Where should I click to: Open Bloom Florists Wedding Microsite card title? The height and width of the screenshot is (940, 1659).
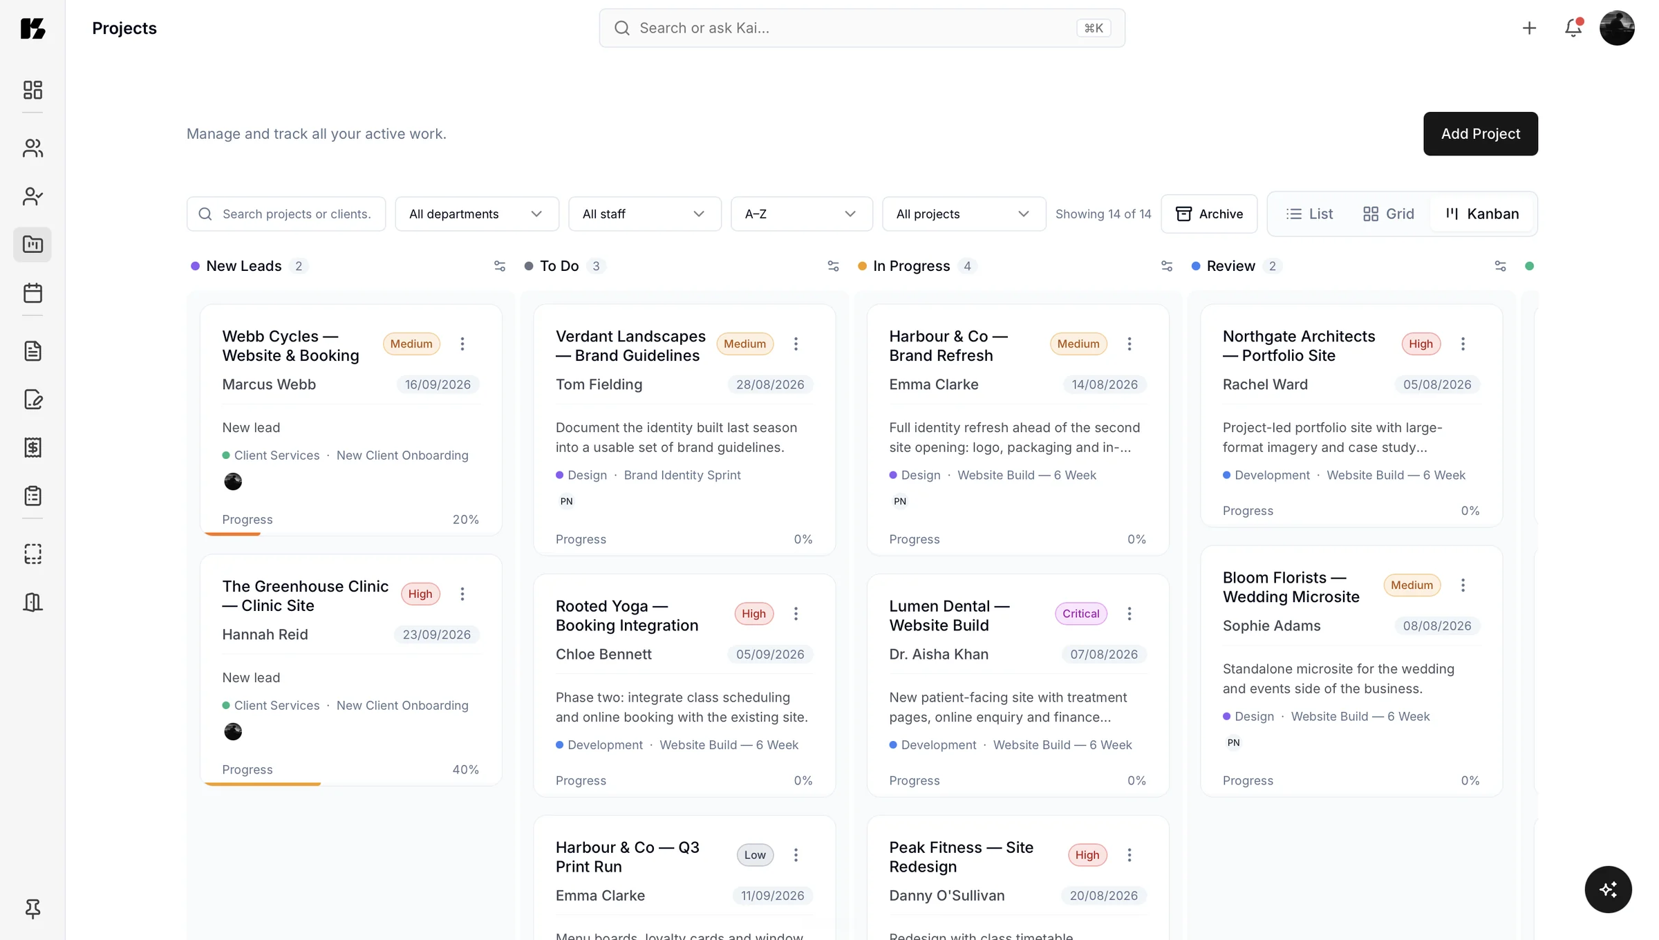[1291, 587]
